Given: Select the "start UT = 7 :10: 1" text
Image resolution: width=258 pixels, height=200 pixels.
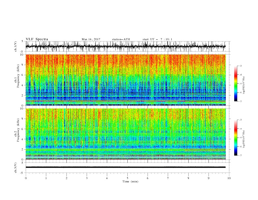Looking at the screenshot, I should [157, 39].
